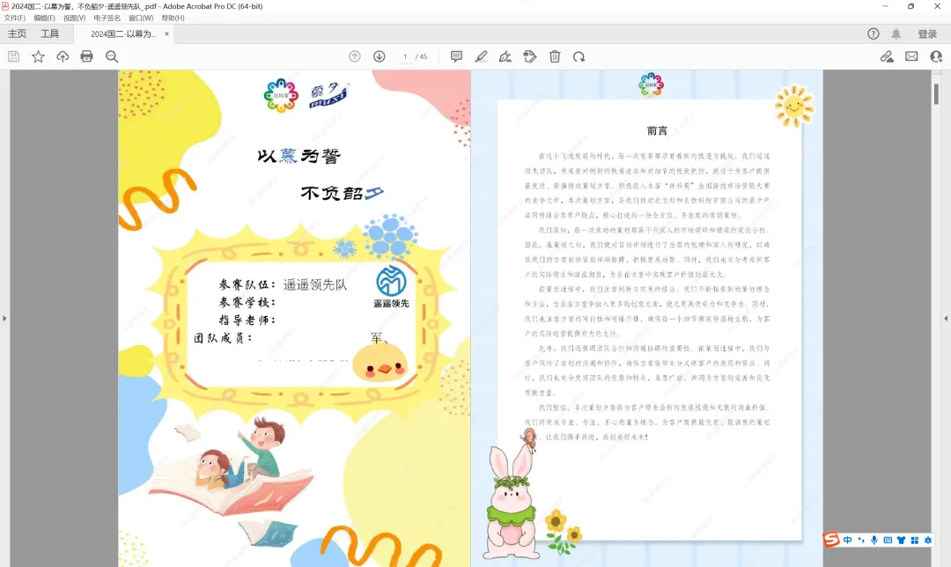The width and height of the screenshot is (951, 567).
Task: Select the text highlighter tool
Action: pyautogui.click(x=481, y=55)
